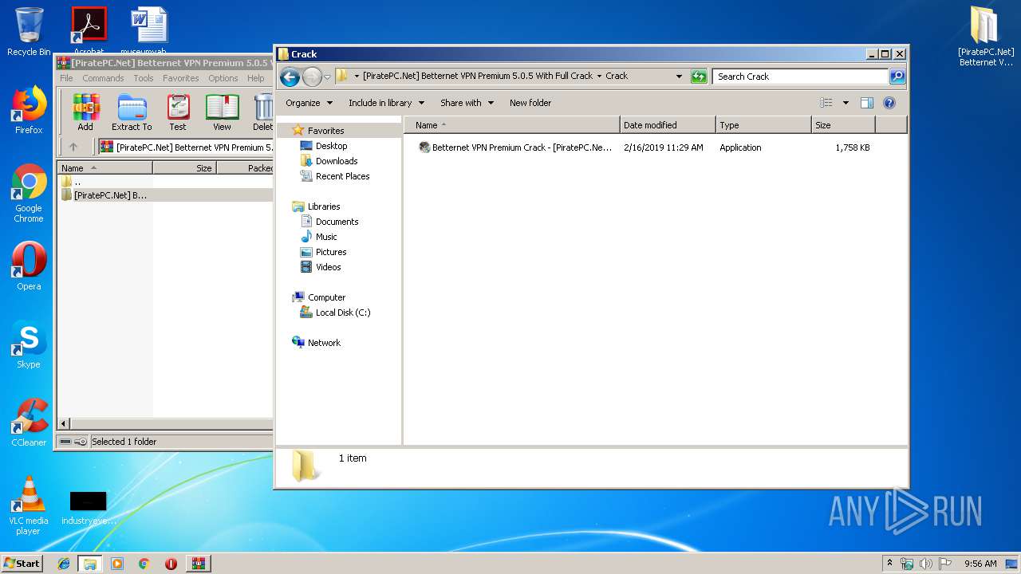The width and height of the screenshot is (1021, 574).
Task: Launch the Google Chrome desktop shortcut
Action: 29,194
